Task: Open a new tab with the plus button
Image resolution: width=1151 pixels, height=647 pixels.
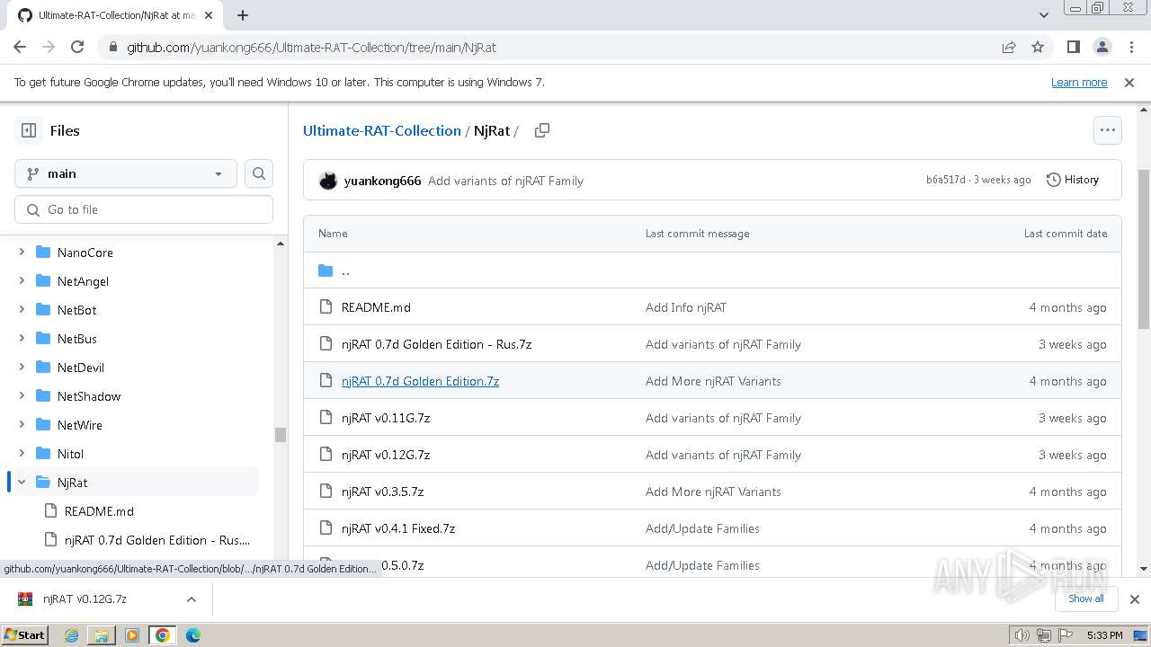Action: [x=243, y=15]
